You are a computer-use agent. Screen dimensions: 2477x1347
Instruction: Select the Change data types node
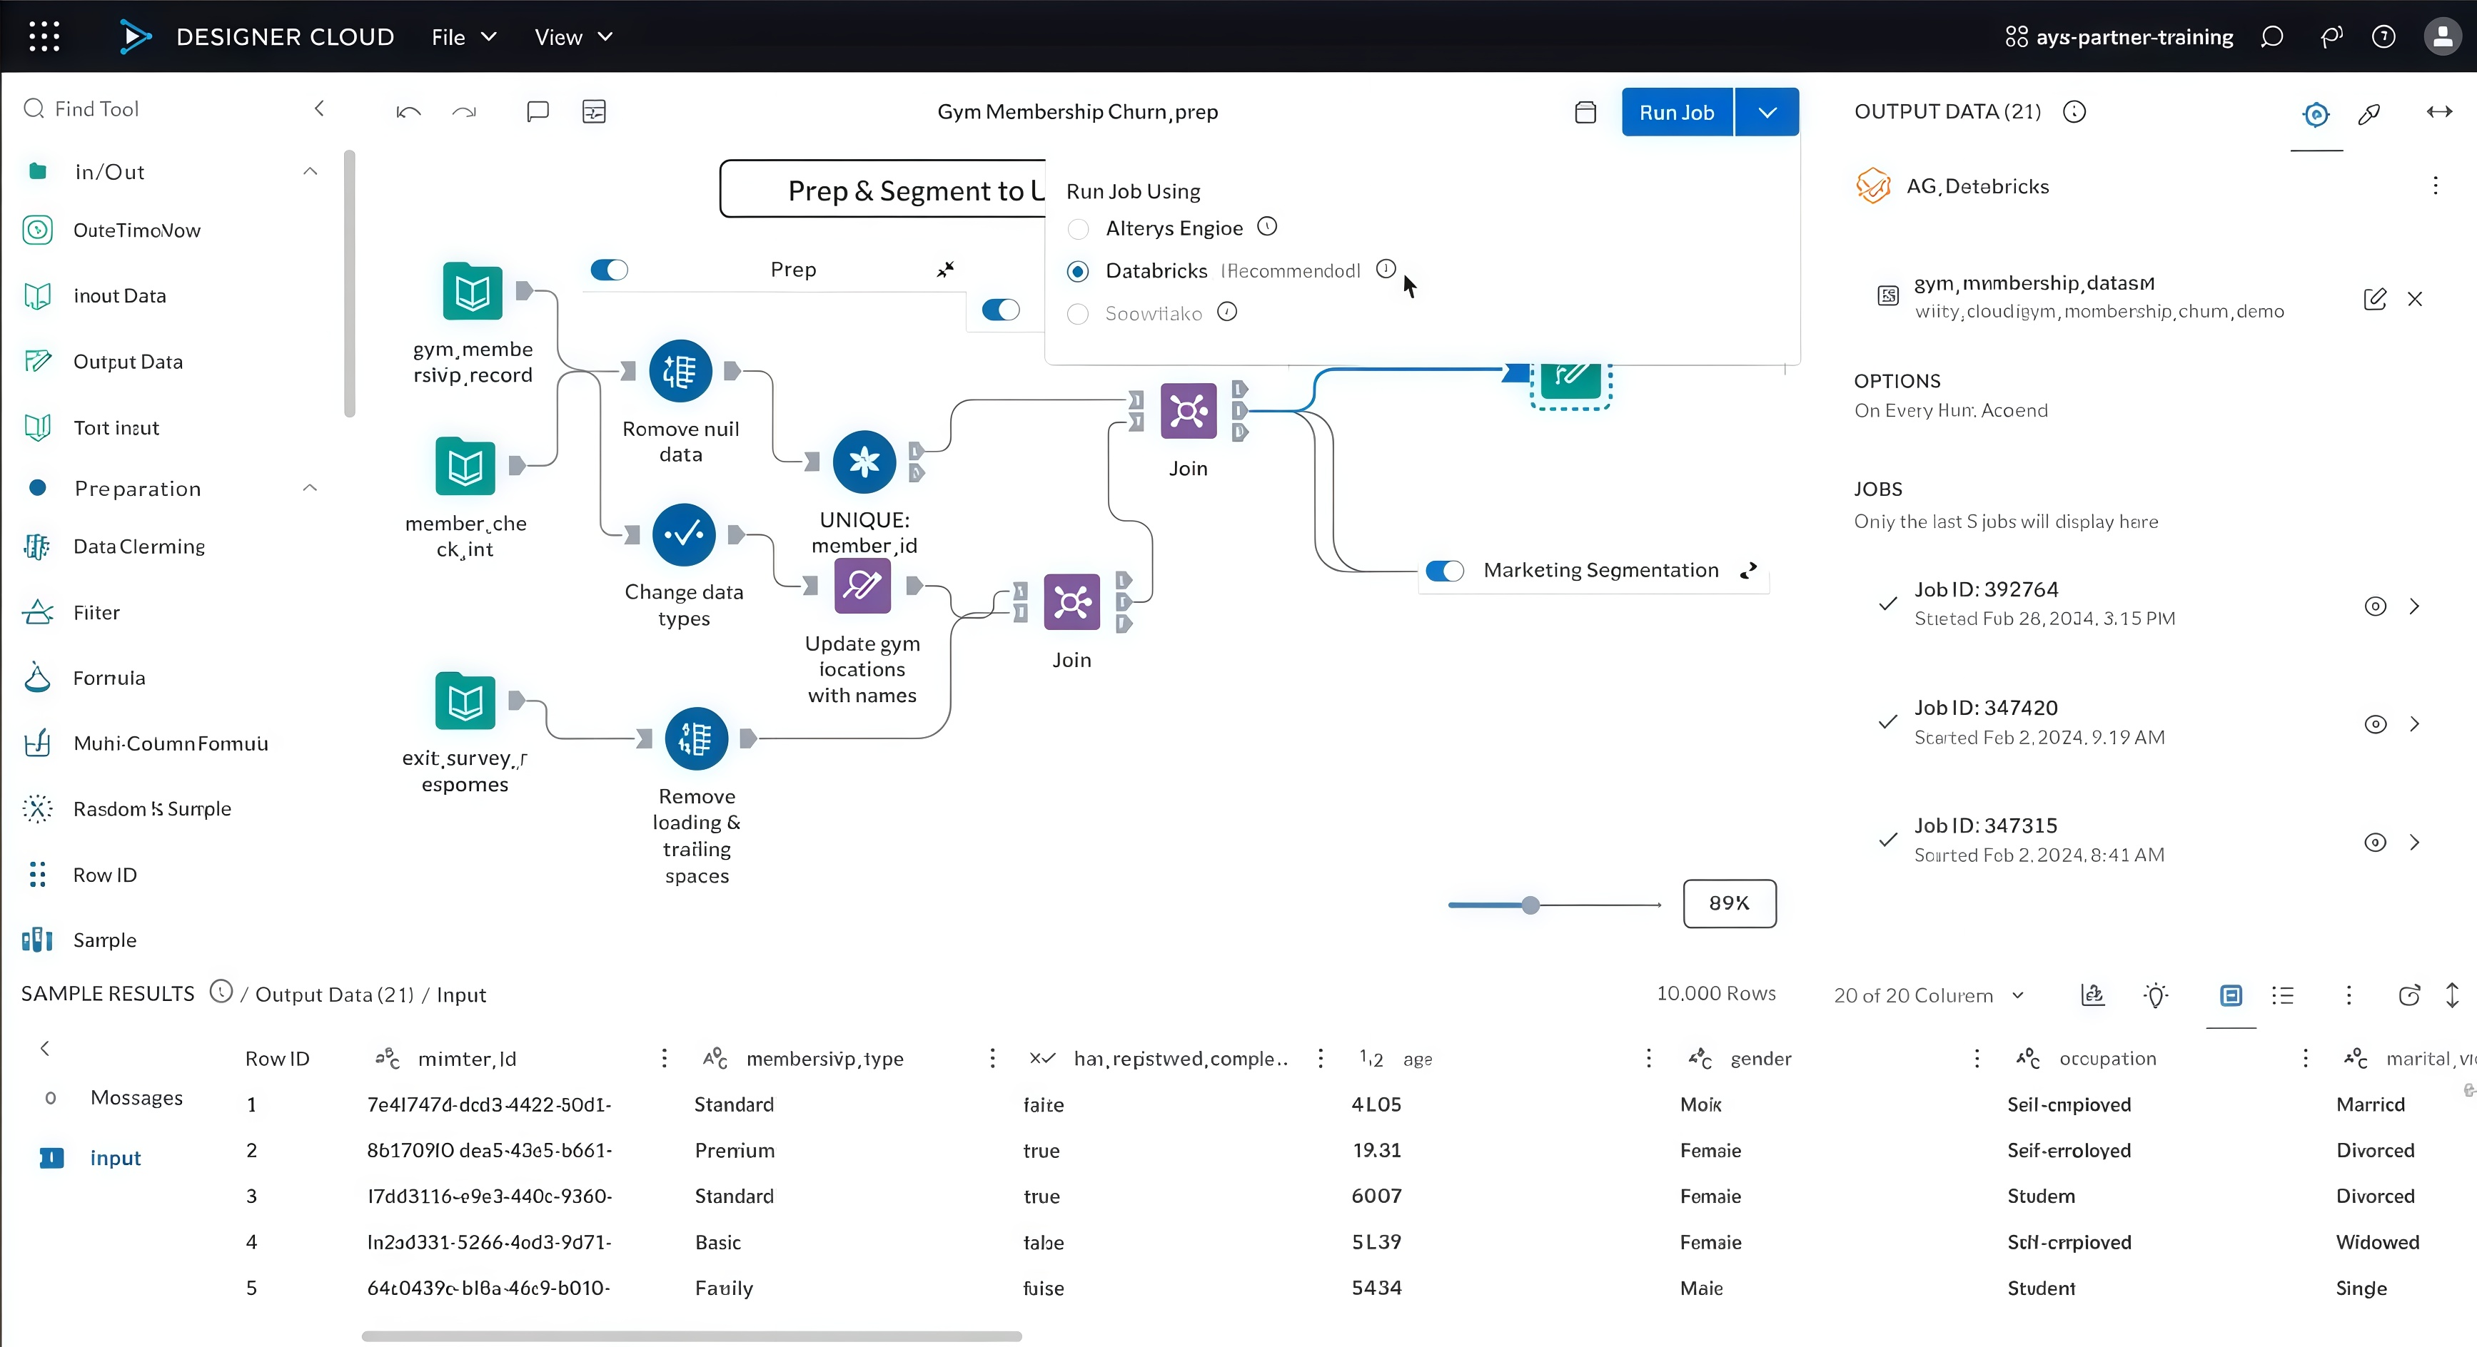682,535
